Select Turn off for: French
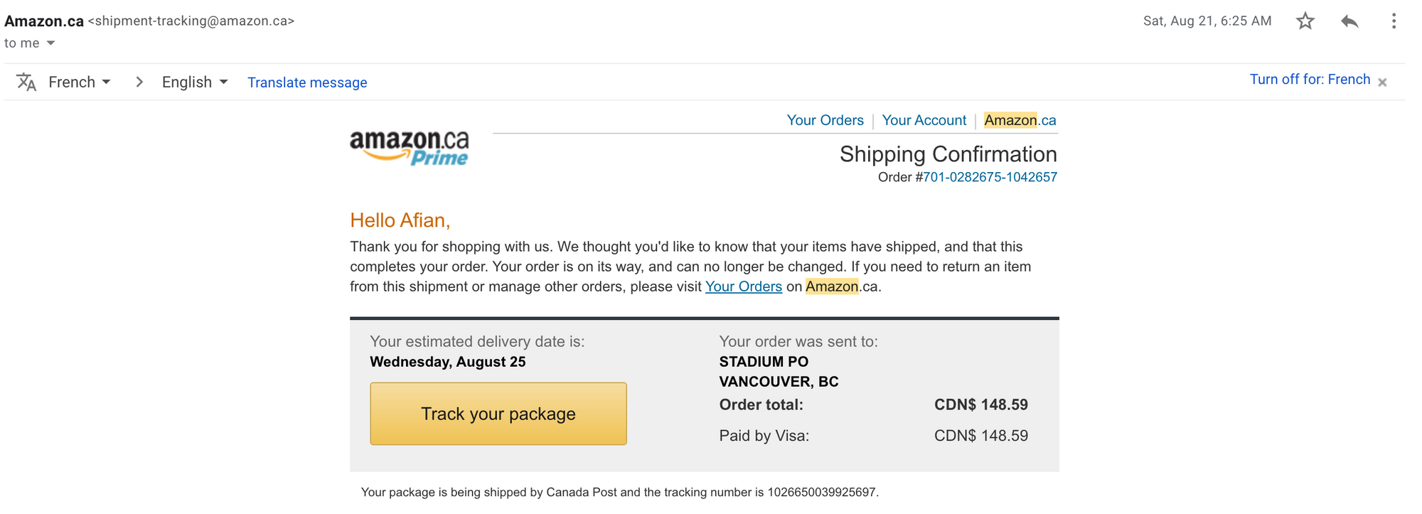 [1310, 79]
